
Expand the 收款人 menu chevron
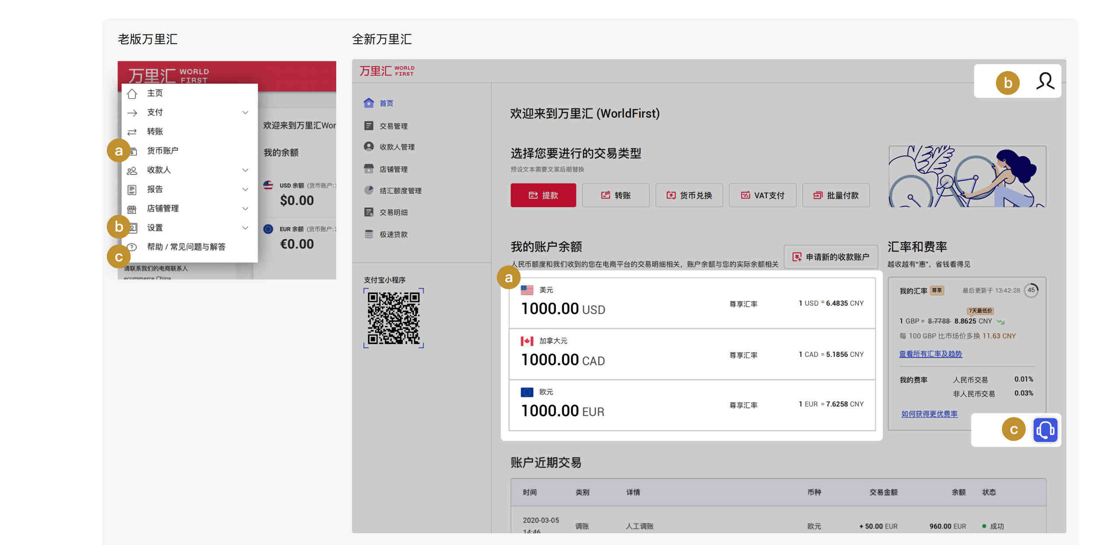(245, 170)
